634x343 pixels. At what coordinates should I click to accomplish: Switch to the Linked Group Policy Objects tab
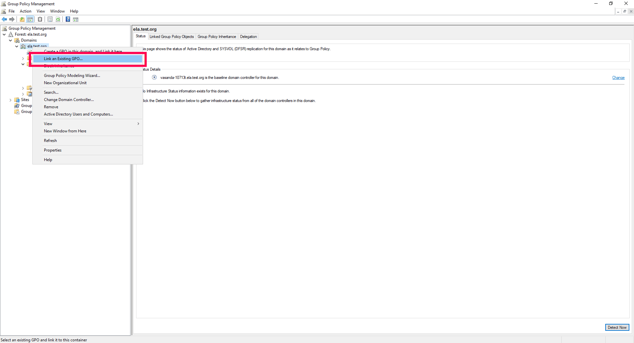(171, 37)
